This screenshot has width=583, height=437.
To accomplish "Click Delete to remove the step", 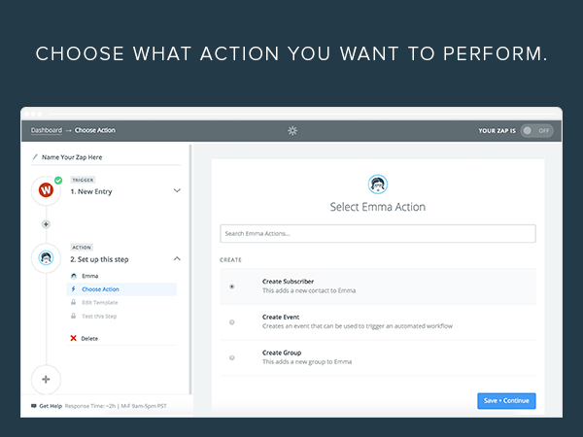I will (x=89, y=339).
